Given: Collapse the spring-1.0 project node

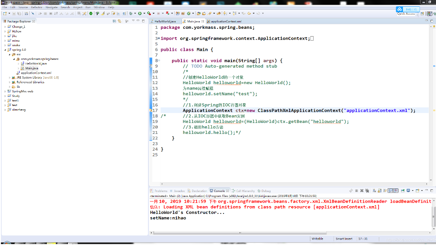Looking at the screenshot, I should click(x=5, y=49).
